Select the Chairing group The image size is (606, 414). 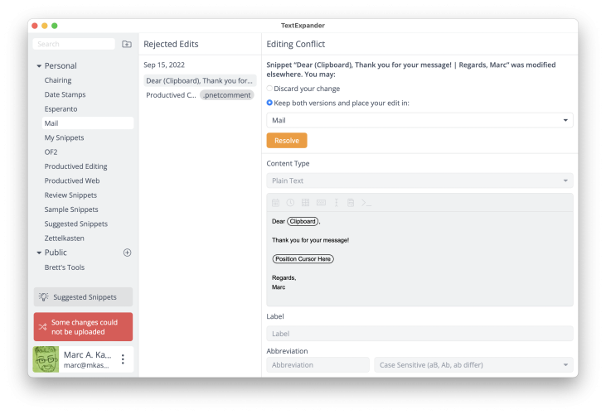[58, 80]
